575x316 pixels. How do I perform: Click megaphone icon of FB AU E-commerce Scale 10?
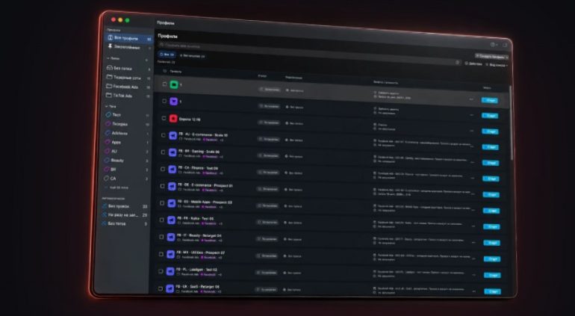point(172,136)
